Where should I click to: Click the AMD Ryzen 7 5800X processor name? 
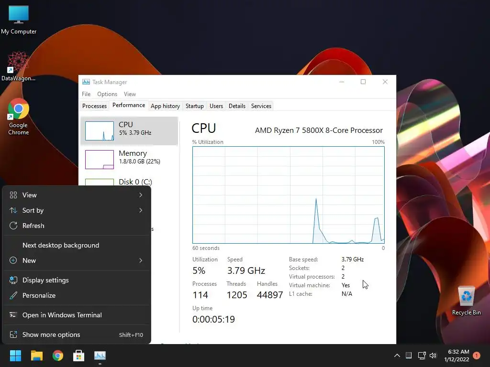click(x=319, y=130)
